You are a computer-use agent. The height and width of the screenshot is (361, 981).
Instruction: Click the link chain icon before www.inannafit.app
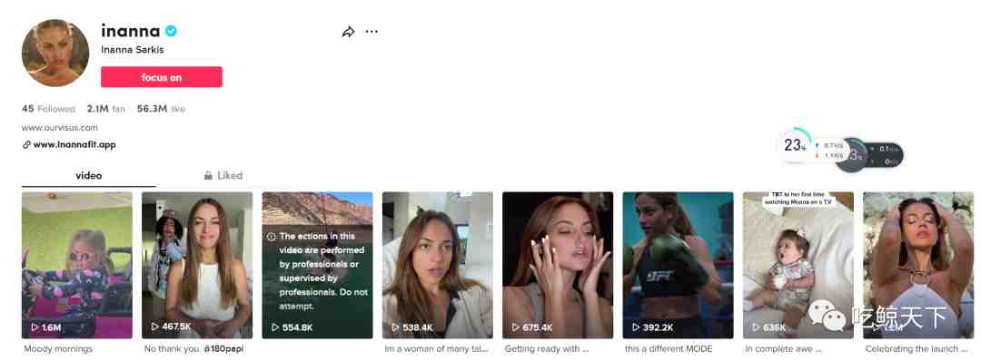26,144
